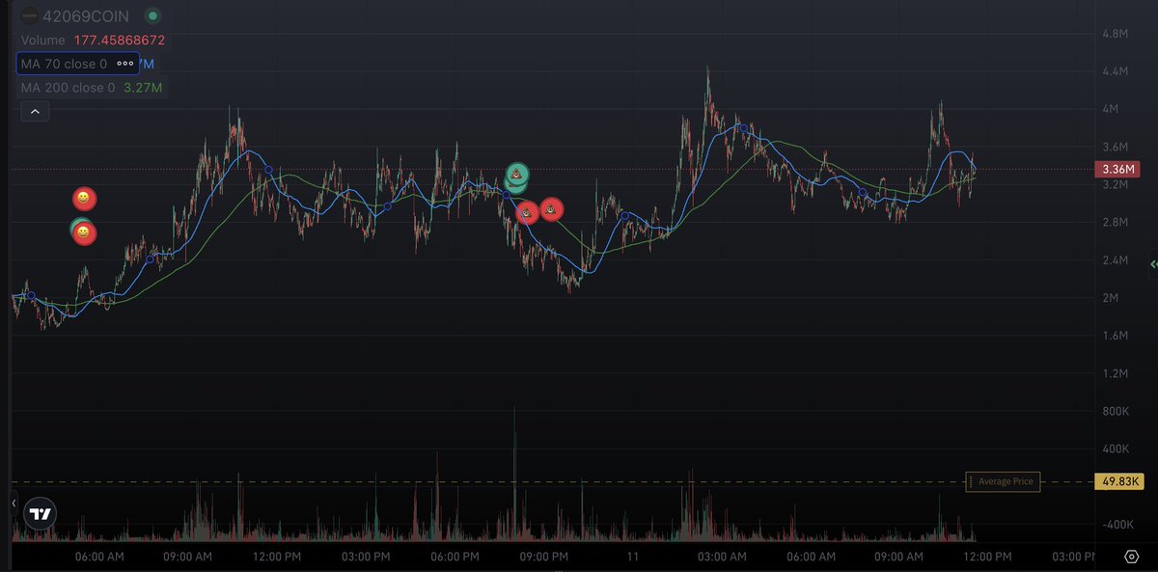Collapse the indicator legend with chevron
Screen dimensions: 1158x572
click(x=35, y=110)
